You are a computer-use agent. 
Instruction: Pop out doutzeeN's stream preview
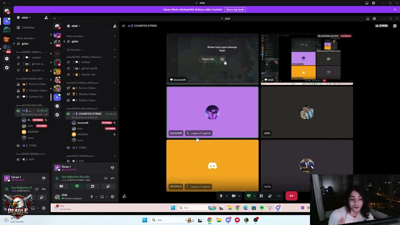click(222, 59)
